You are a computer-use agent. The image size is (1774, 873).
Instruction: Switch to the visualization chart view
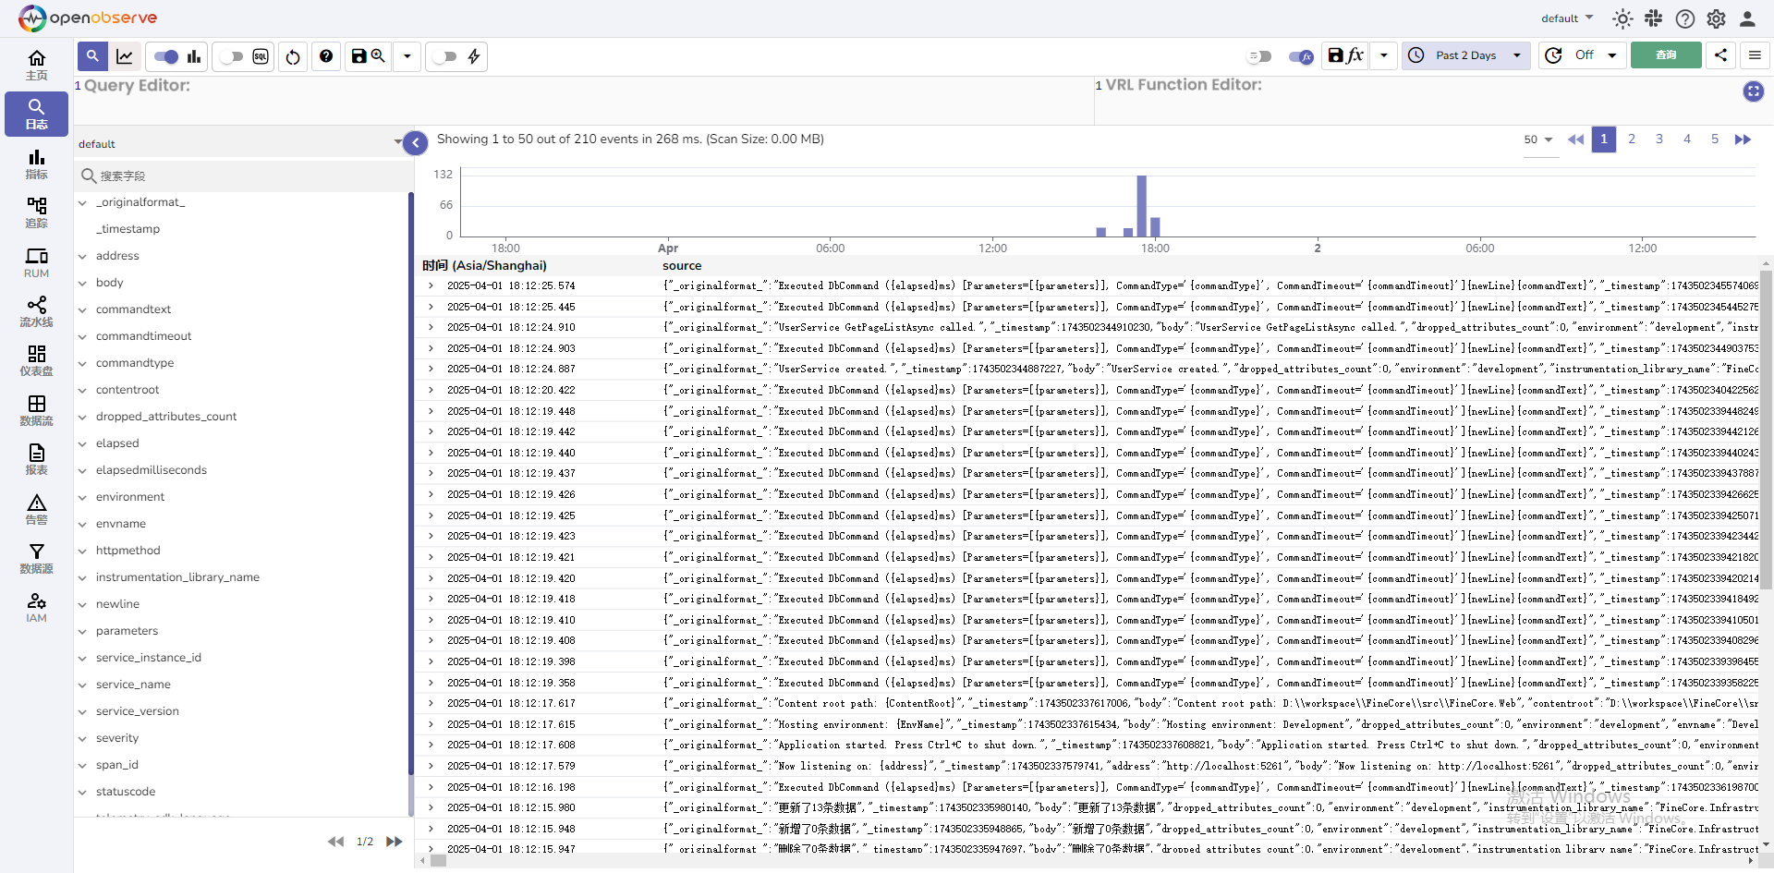pos(125,56)
